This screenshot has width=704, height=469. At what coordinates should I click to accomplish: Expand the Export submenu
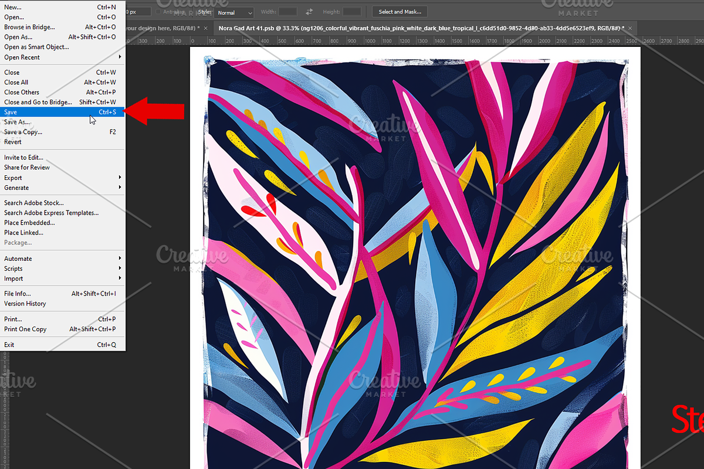click(x=62, y=178)
